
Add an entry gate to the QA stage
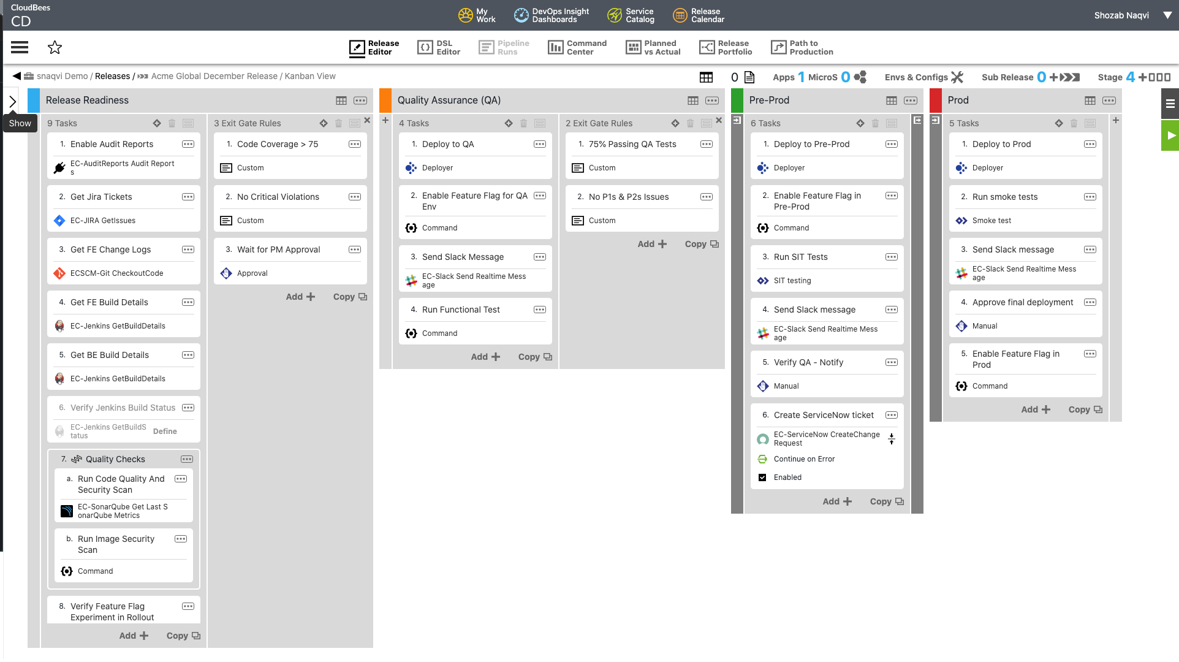click(385, 120)
